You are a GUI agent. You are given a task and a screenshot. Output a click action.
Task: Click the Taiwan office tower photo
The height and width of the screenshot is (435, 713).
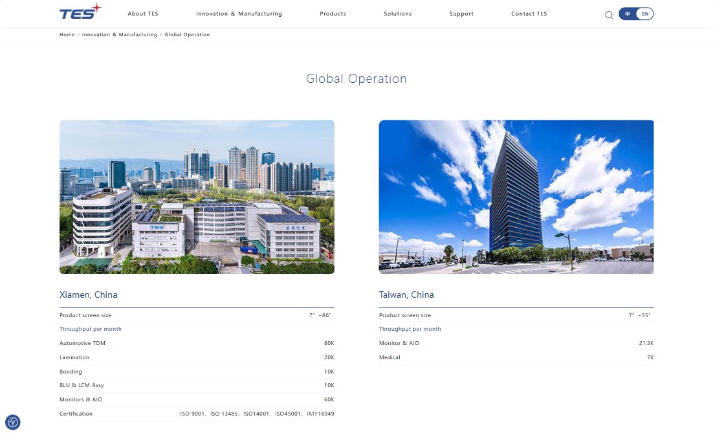(516, 197)
